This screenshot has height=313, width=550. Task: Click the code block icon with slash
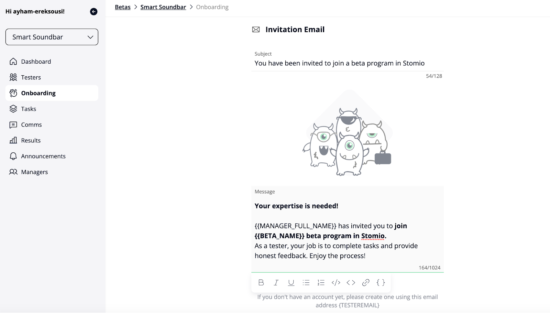(x=336, y=282)
